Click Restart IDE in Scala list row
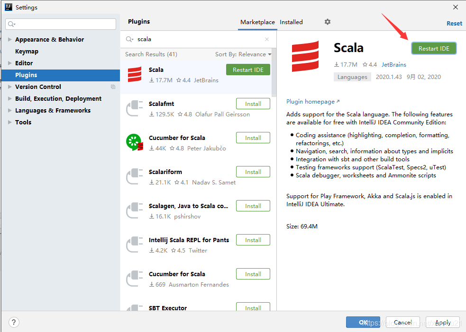This screenshot has width=466, height=332. pos(248,70)
